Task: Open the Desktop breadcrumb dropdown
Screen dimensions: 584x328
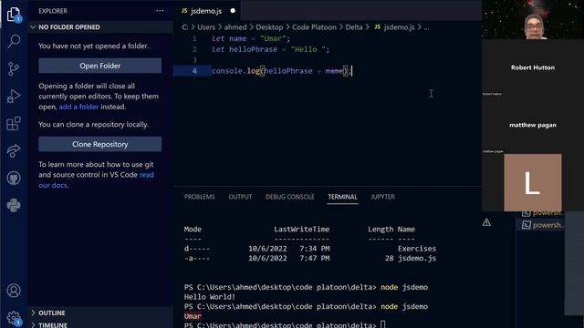Action: click(269, 27)
